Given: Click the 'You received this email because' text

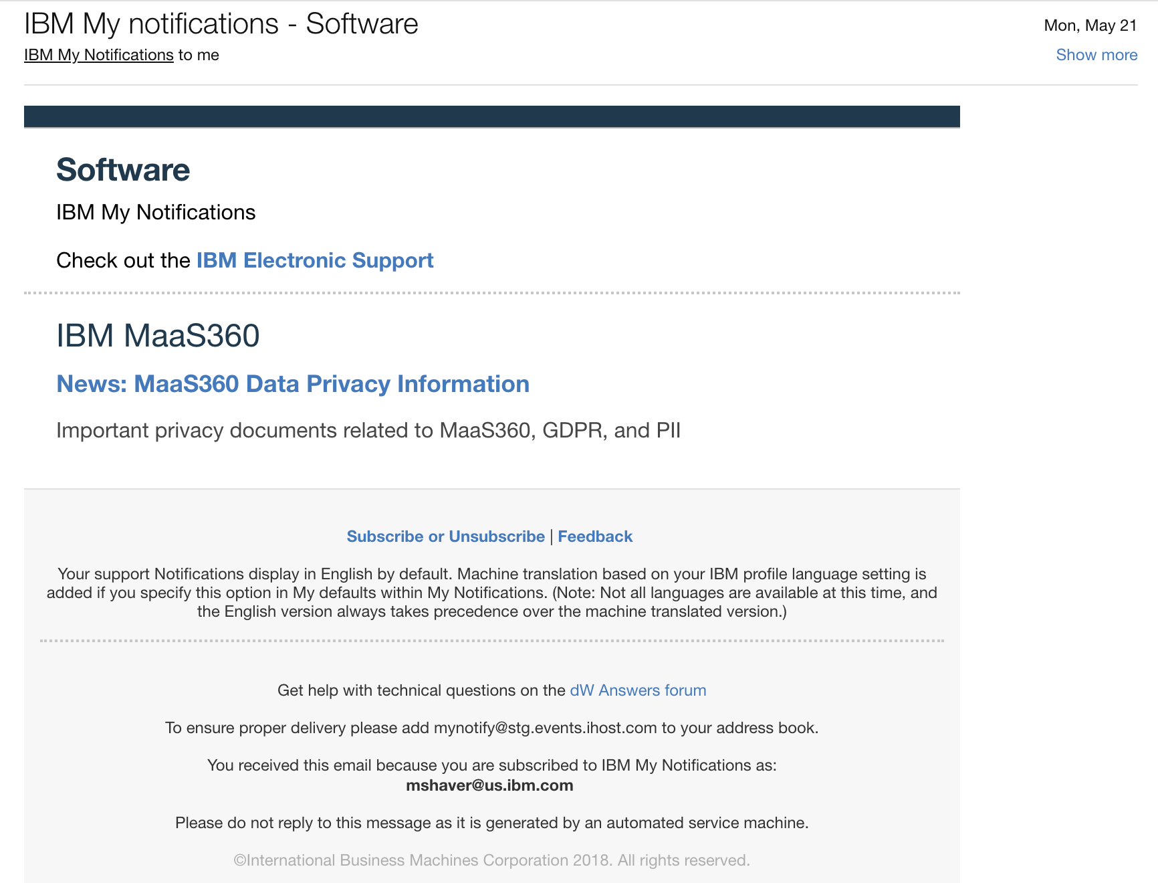Looking at the screenshot, I should tap(491, 765).
